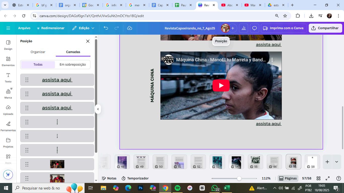
Task: Redo the last undone action
Action: point(117,28)
